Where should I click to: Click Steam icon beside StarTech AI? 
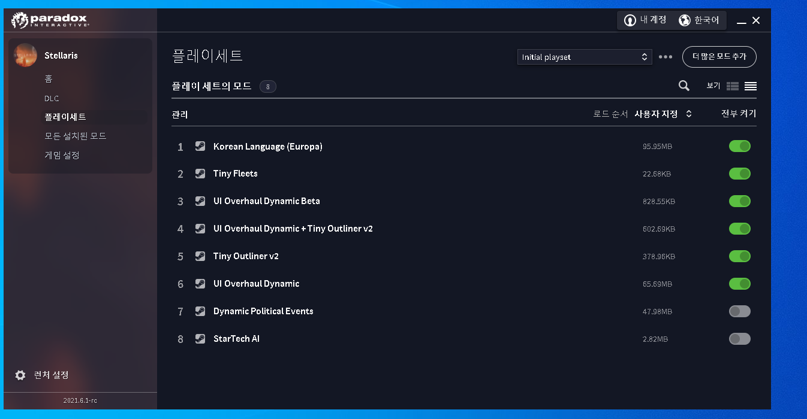click(200, 339)
